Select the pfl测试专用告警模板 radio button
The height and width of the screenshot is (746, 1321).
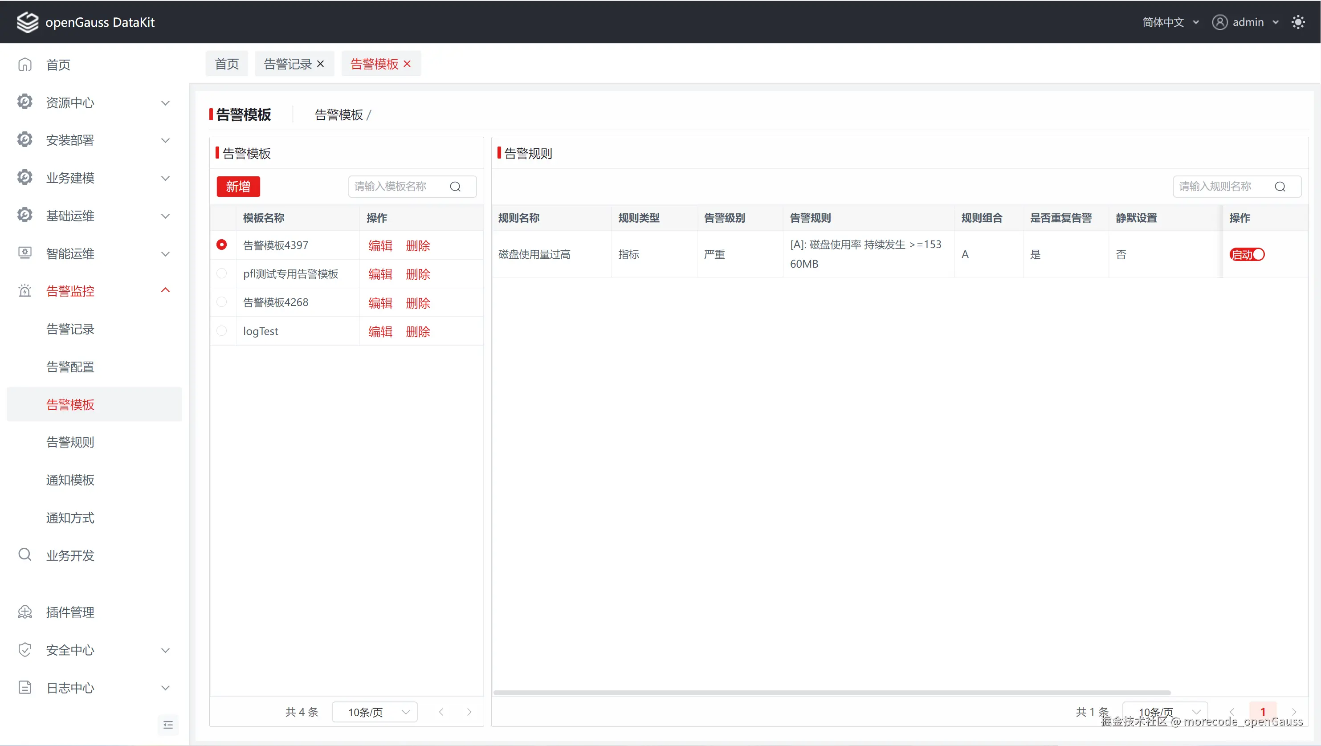(221, 274)
